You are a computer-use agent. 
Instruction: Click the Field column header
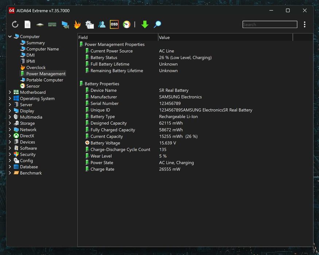tap(118, 38)
